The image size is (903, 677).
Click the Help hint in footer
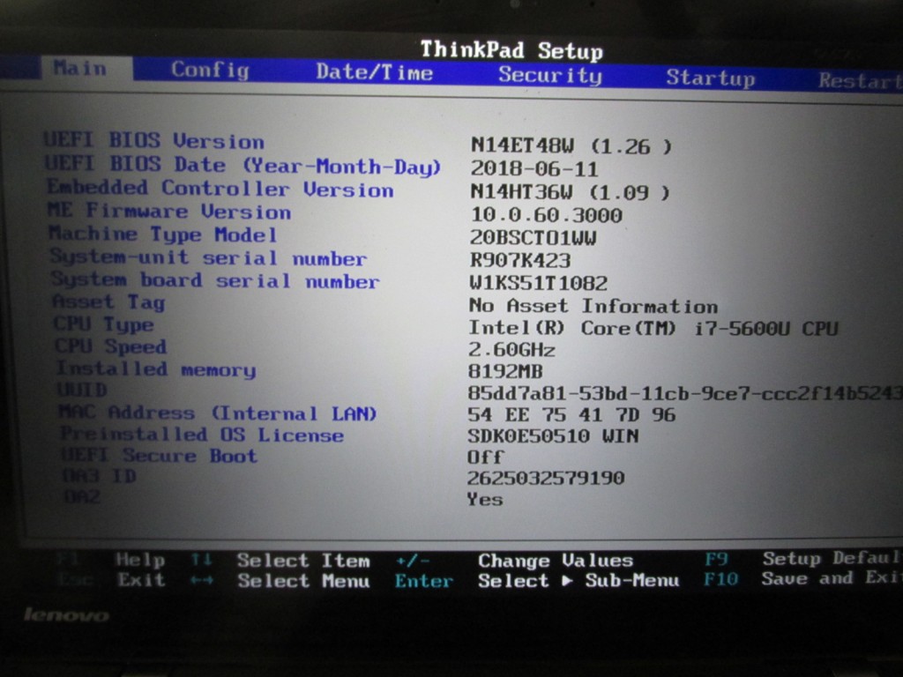pyautogui.click(x=140, y=560)
